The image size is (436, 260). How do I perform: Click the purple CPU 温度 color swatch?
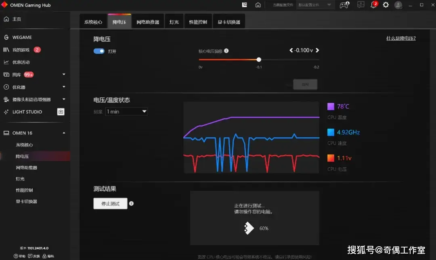coord(331,107)
